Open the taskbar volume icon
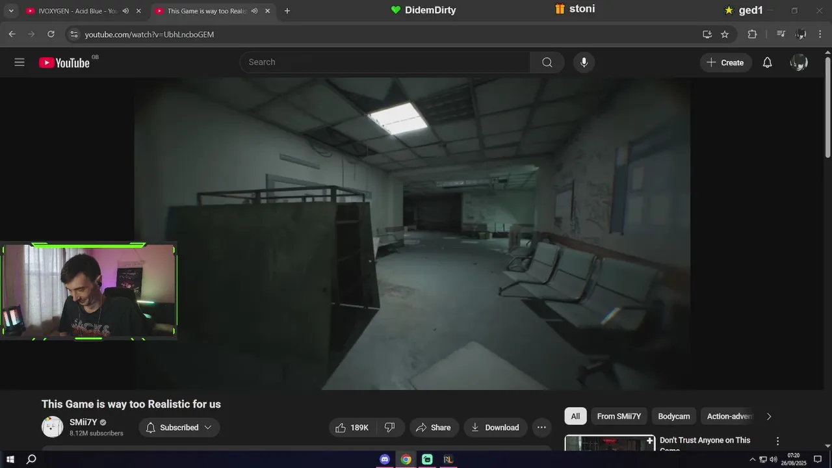 tap(773, 460)
